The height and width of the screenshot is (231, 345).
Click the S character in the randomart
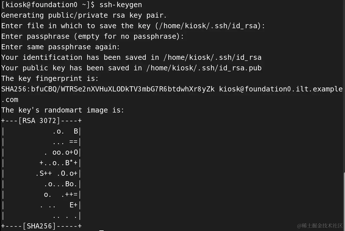[x=41, y=173]
